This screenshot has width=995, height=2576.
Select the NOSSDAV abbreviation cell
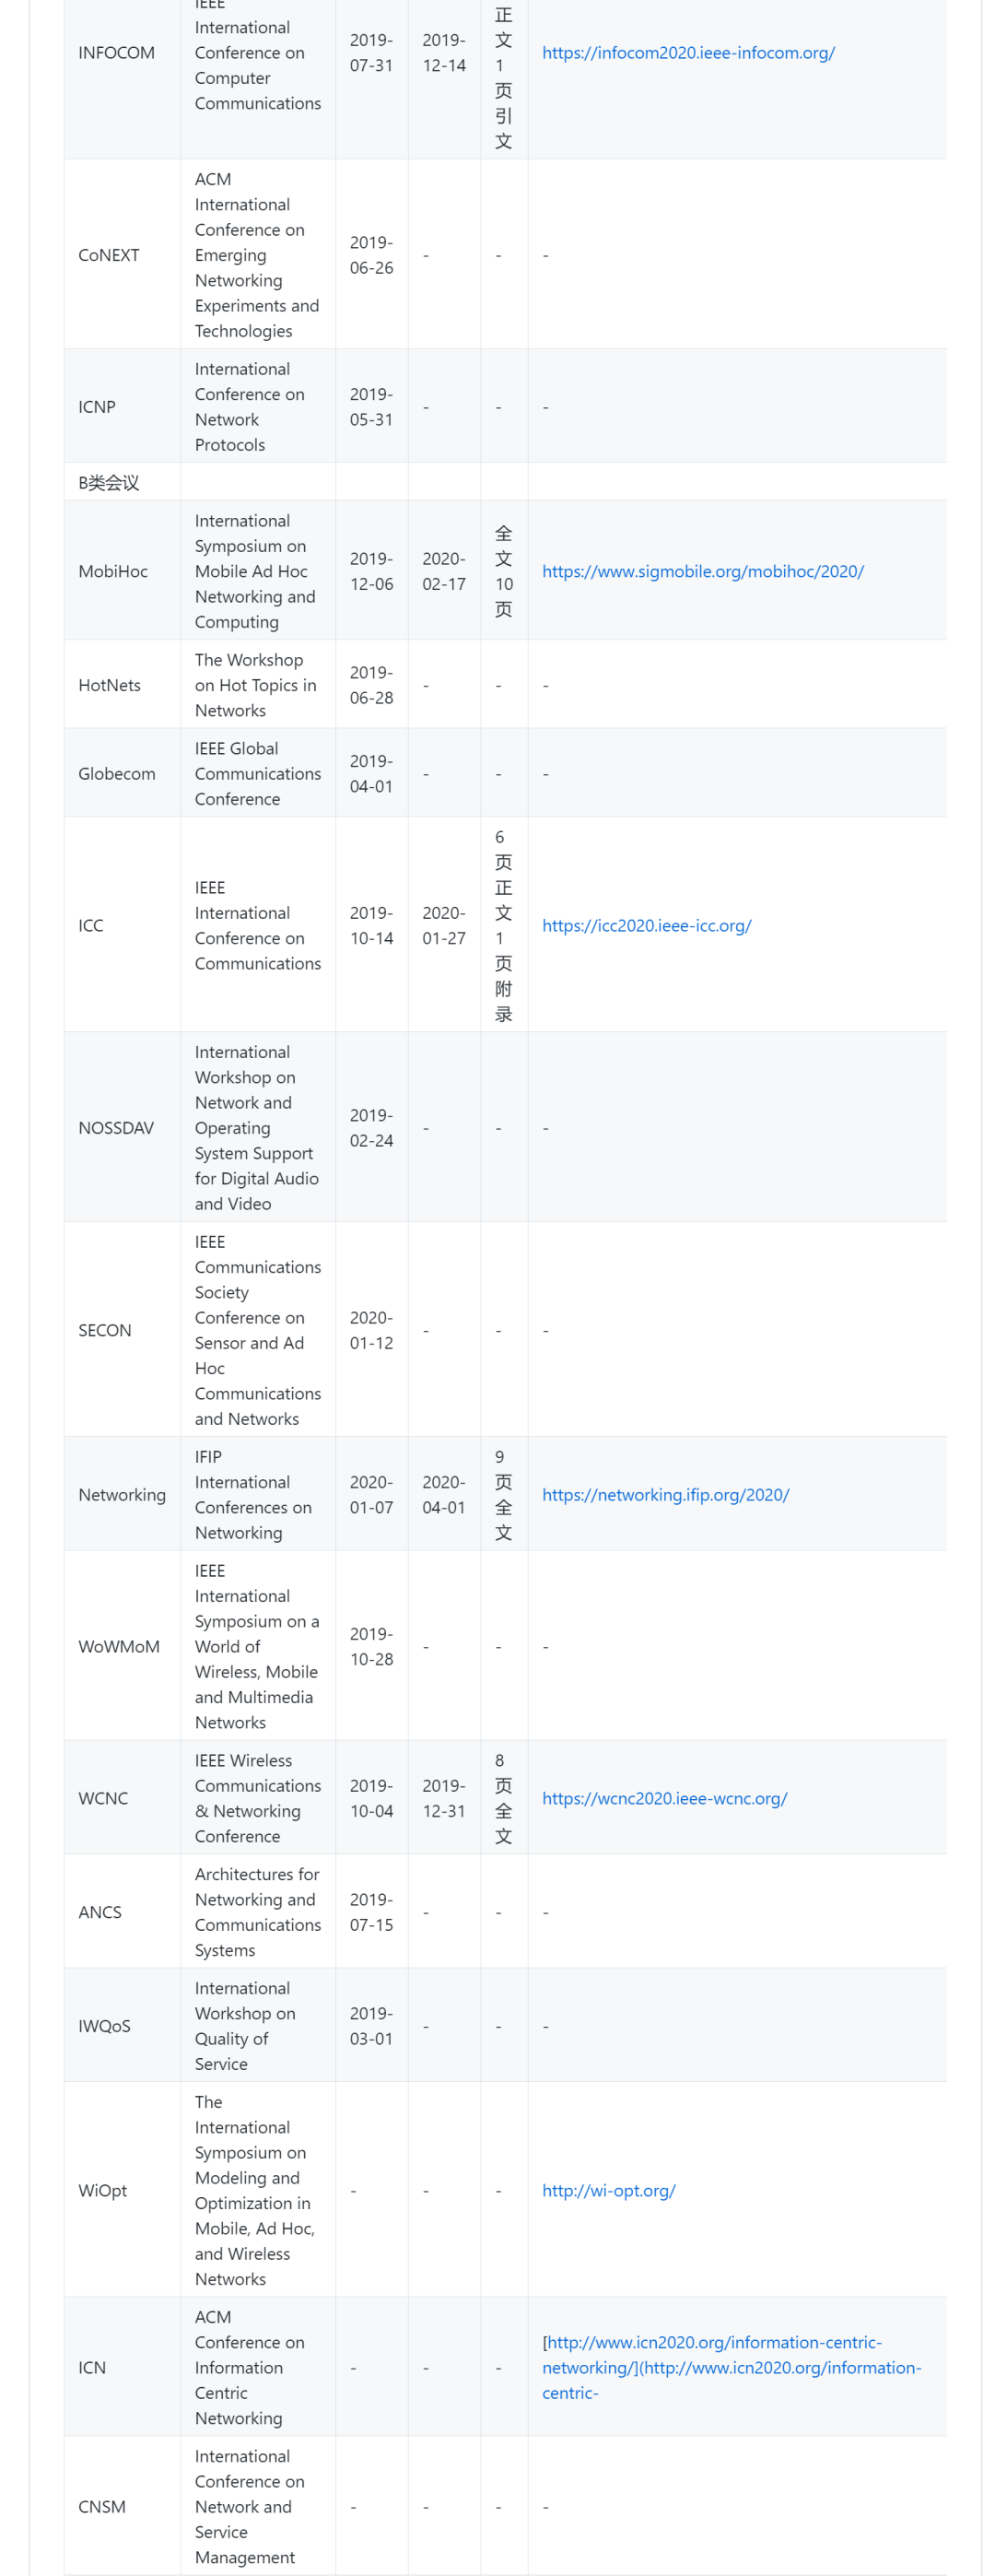point(116,1128)
